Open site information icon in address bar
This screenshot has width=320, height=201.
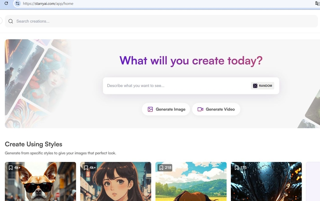[x=18, y=4]
